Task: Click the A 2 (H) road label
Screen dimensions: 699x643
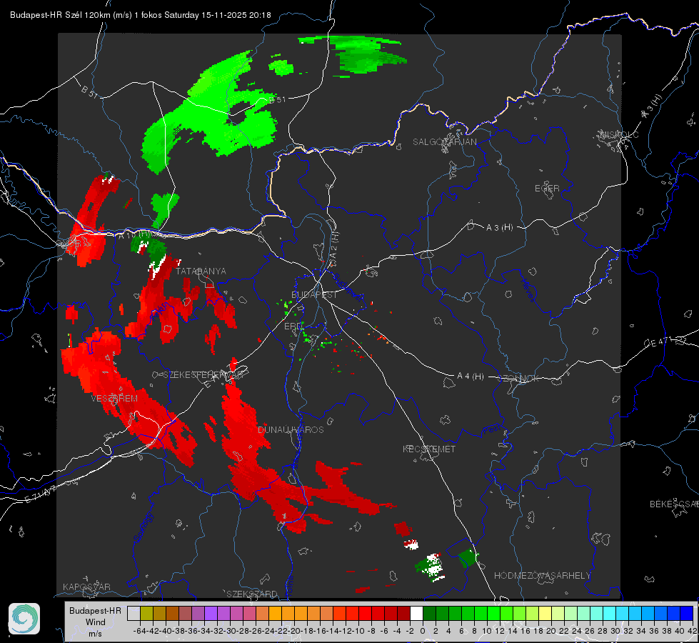Action: point(333,249)
